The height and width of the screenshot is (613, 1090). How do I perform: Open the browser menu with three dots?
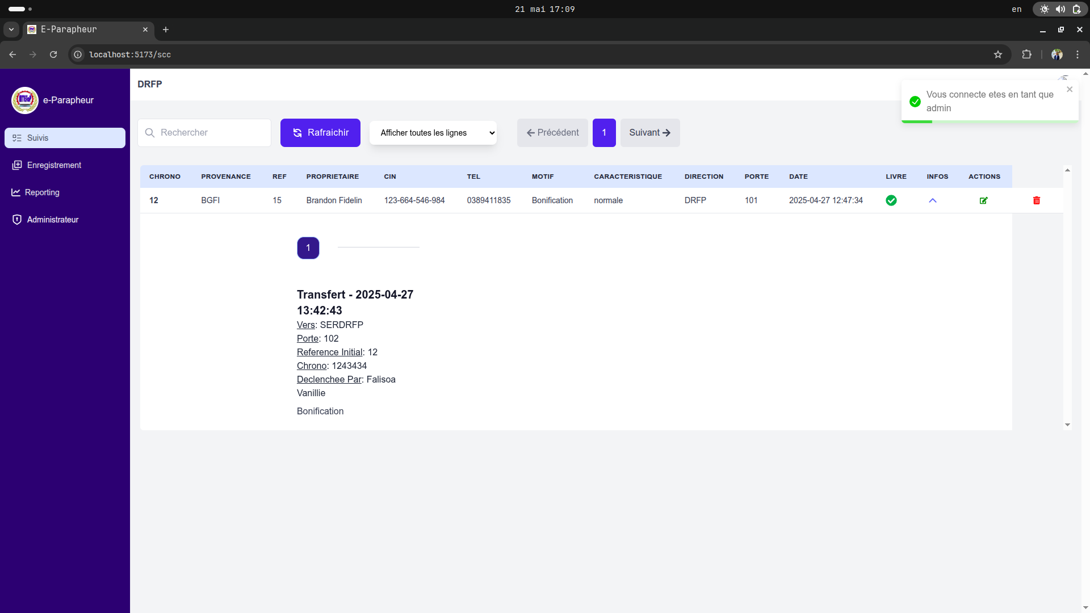point(1078,54)
